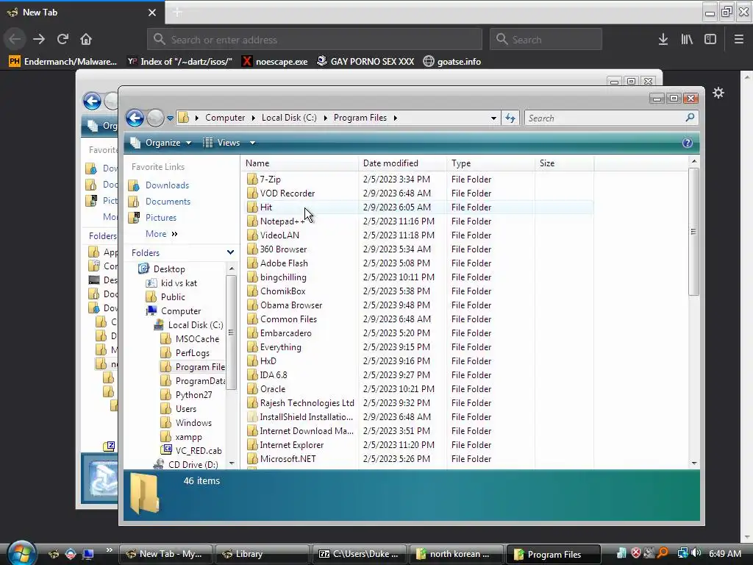This screenshot has height=565, width=753.
Task: Open browser hamburger menu
Action: (x=738, y=40)
